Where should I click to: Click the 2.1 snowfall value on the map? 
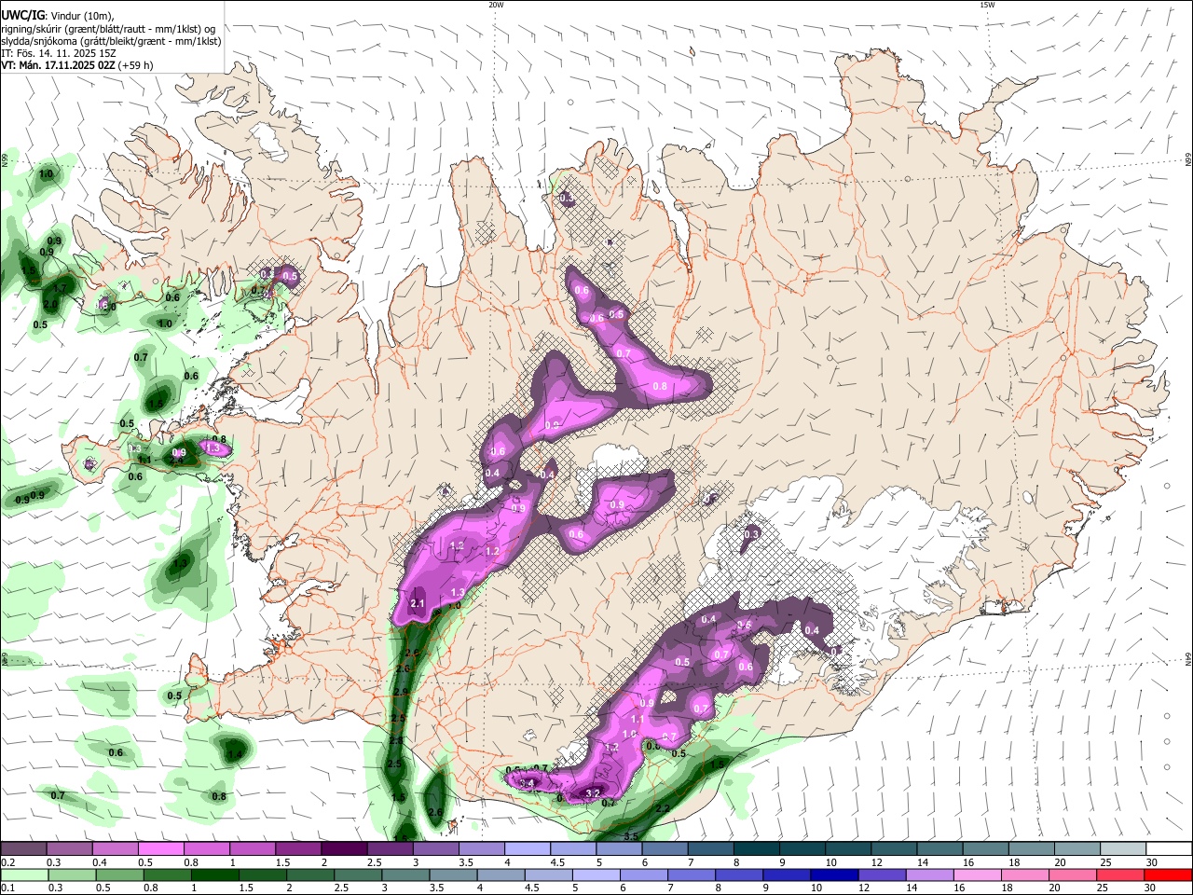coord(418,603)
